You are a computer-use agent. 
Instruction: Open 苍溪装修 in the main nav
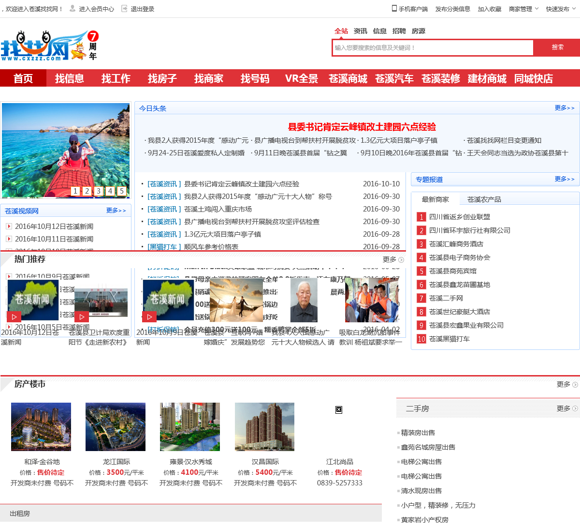441,78
